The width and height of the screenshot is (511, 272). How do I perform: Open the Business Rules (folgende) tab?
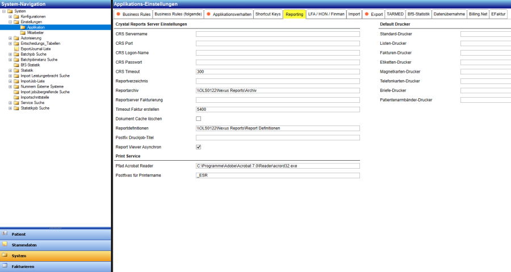(x=178, y=14)
